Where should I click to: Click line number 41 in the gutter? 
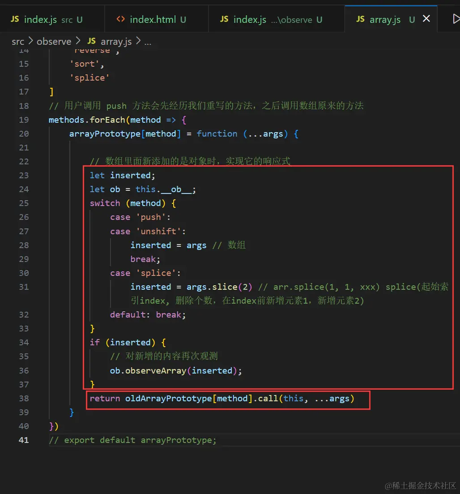click(24, 440)
